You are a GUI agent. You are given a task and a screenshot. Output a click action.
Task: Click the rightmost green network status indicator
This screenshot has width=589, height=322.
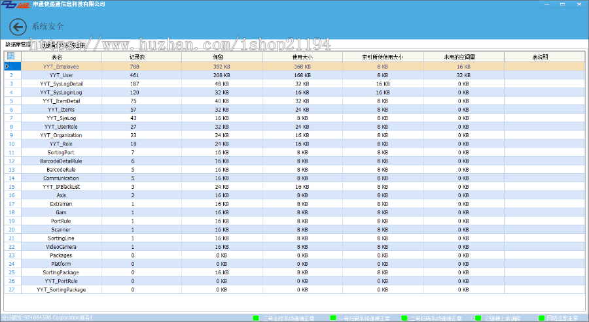(541, 318)
